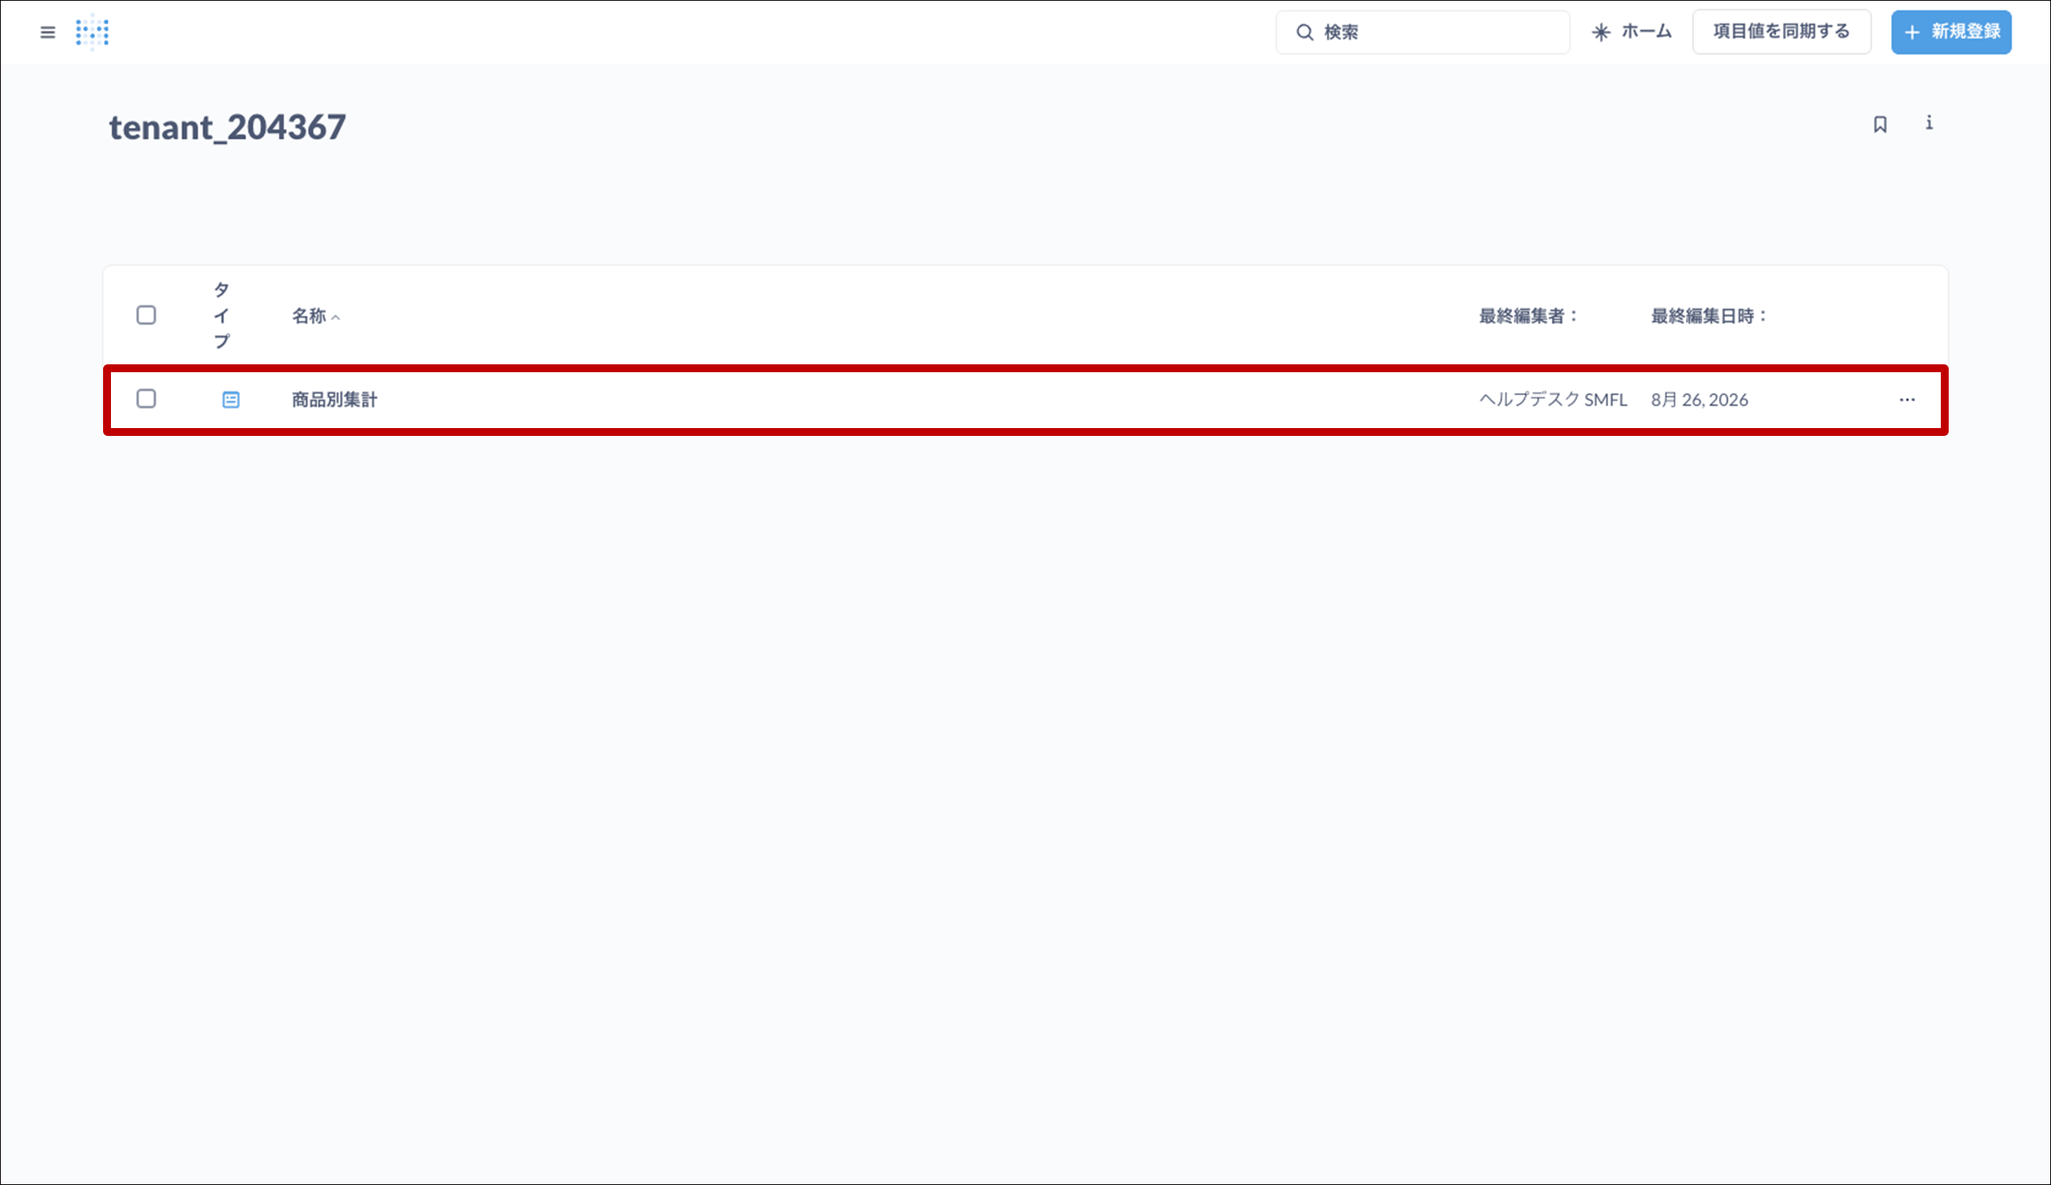
Task: Click the ヘルプデスク SMFL editor cell
Action: [1553, 400]
